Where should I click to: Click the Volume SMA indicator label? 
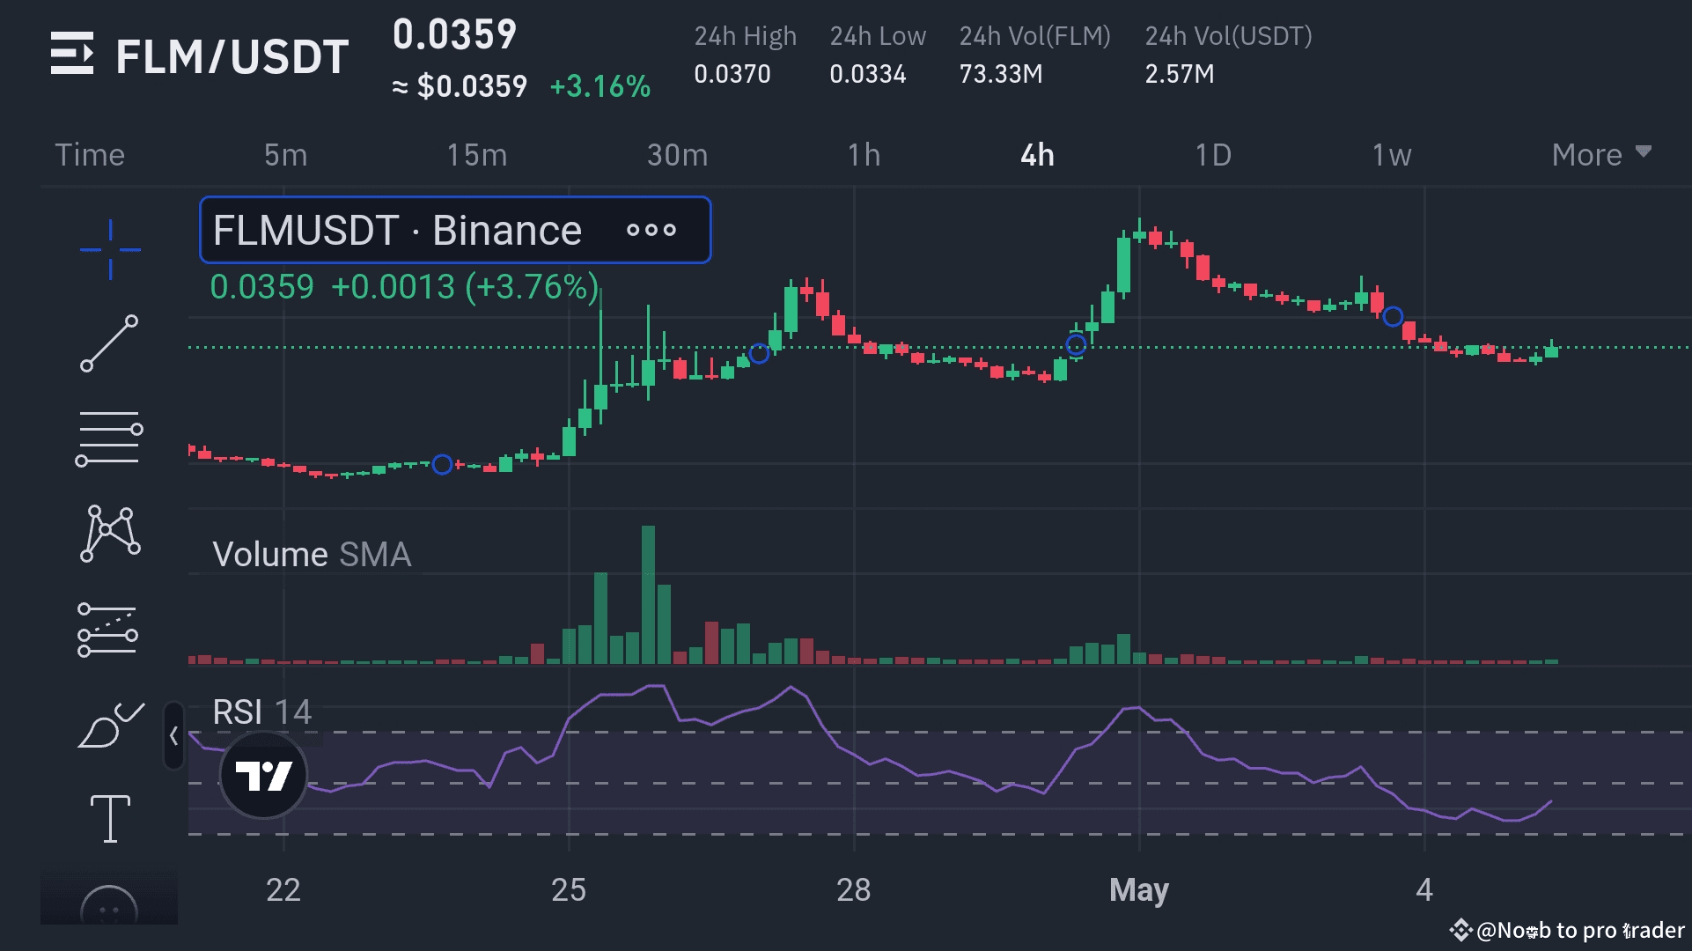tap(312, 555)
